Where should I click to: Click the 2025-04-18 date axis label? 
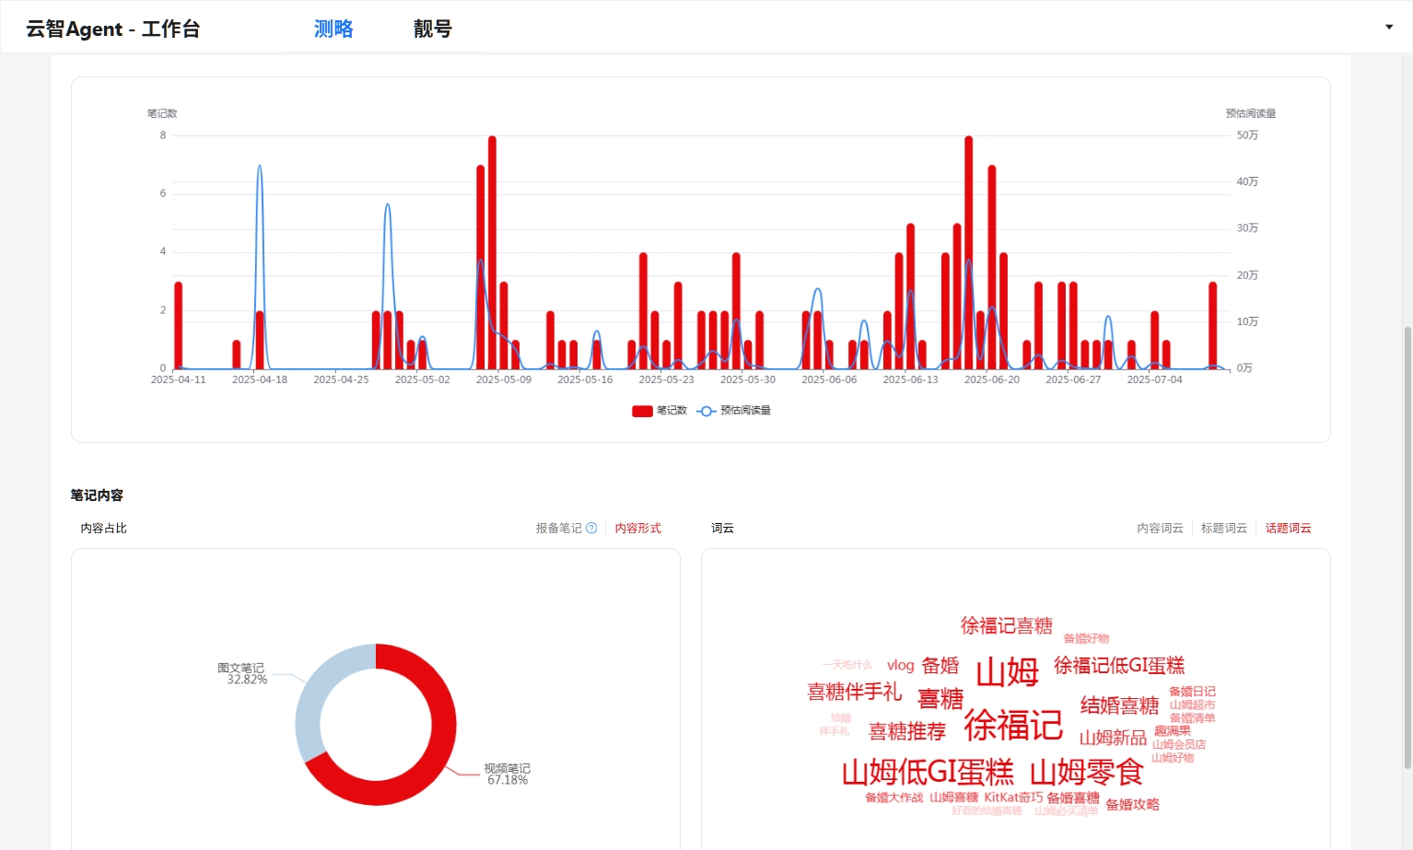260,379
